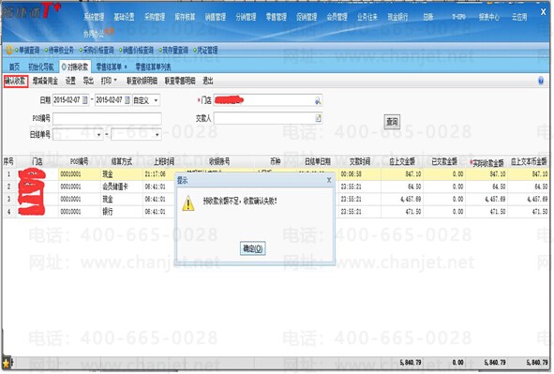Click the 设置 toolbar button
The width and height of the screenshot is (554, 374).
tap(70, 81)
